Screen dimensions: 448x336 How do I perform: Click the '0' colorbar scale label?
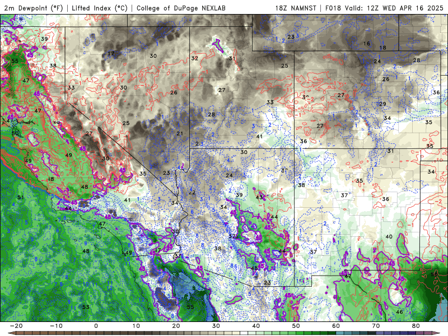click(x=96, y=326)
